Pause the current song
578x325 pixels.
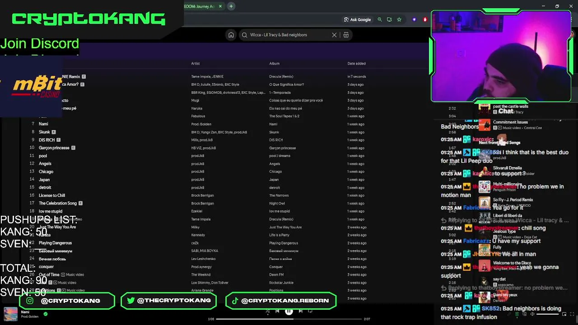pos(289,311)
